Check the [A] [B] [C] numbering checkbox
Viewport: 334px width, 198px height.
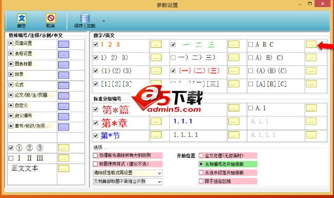pos(251,84)
